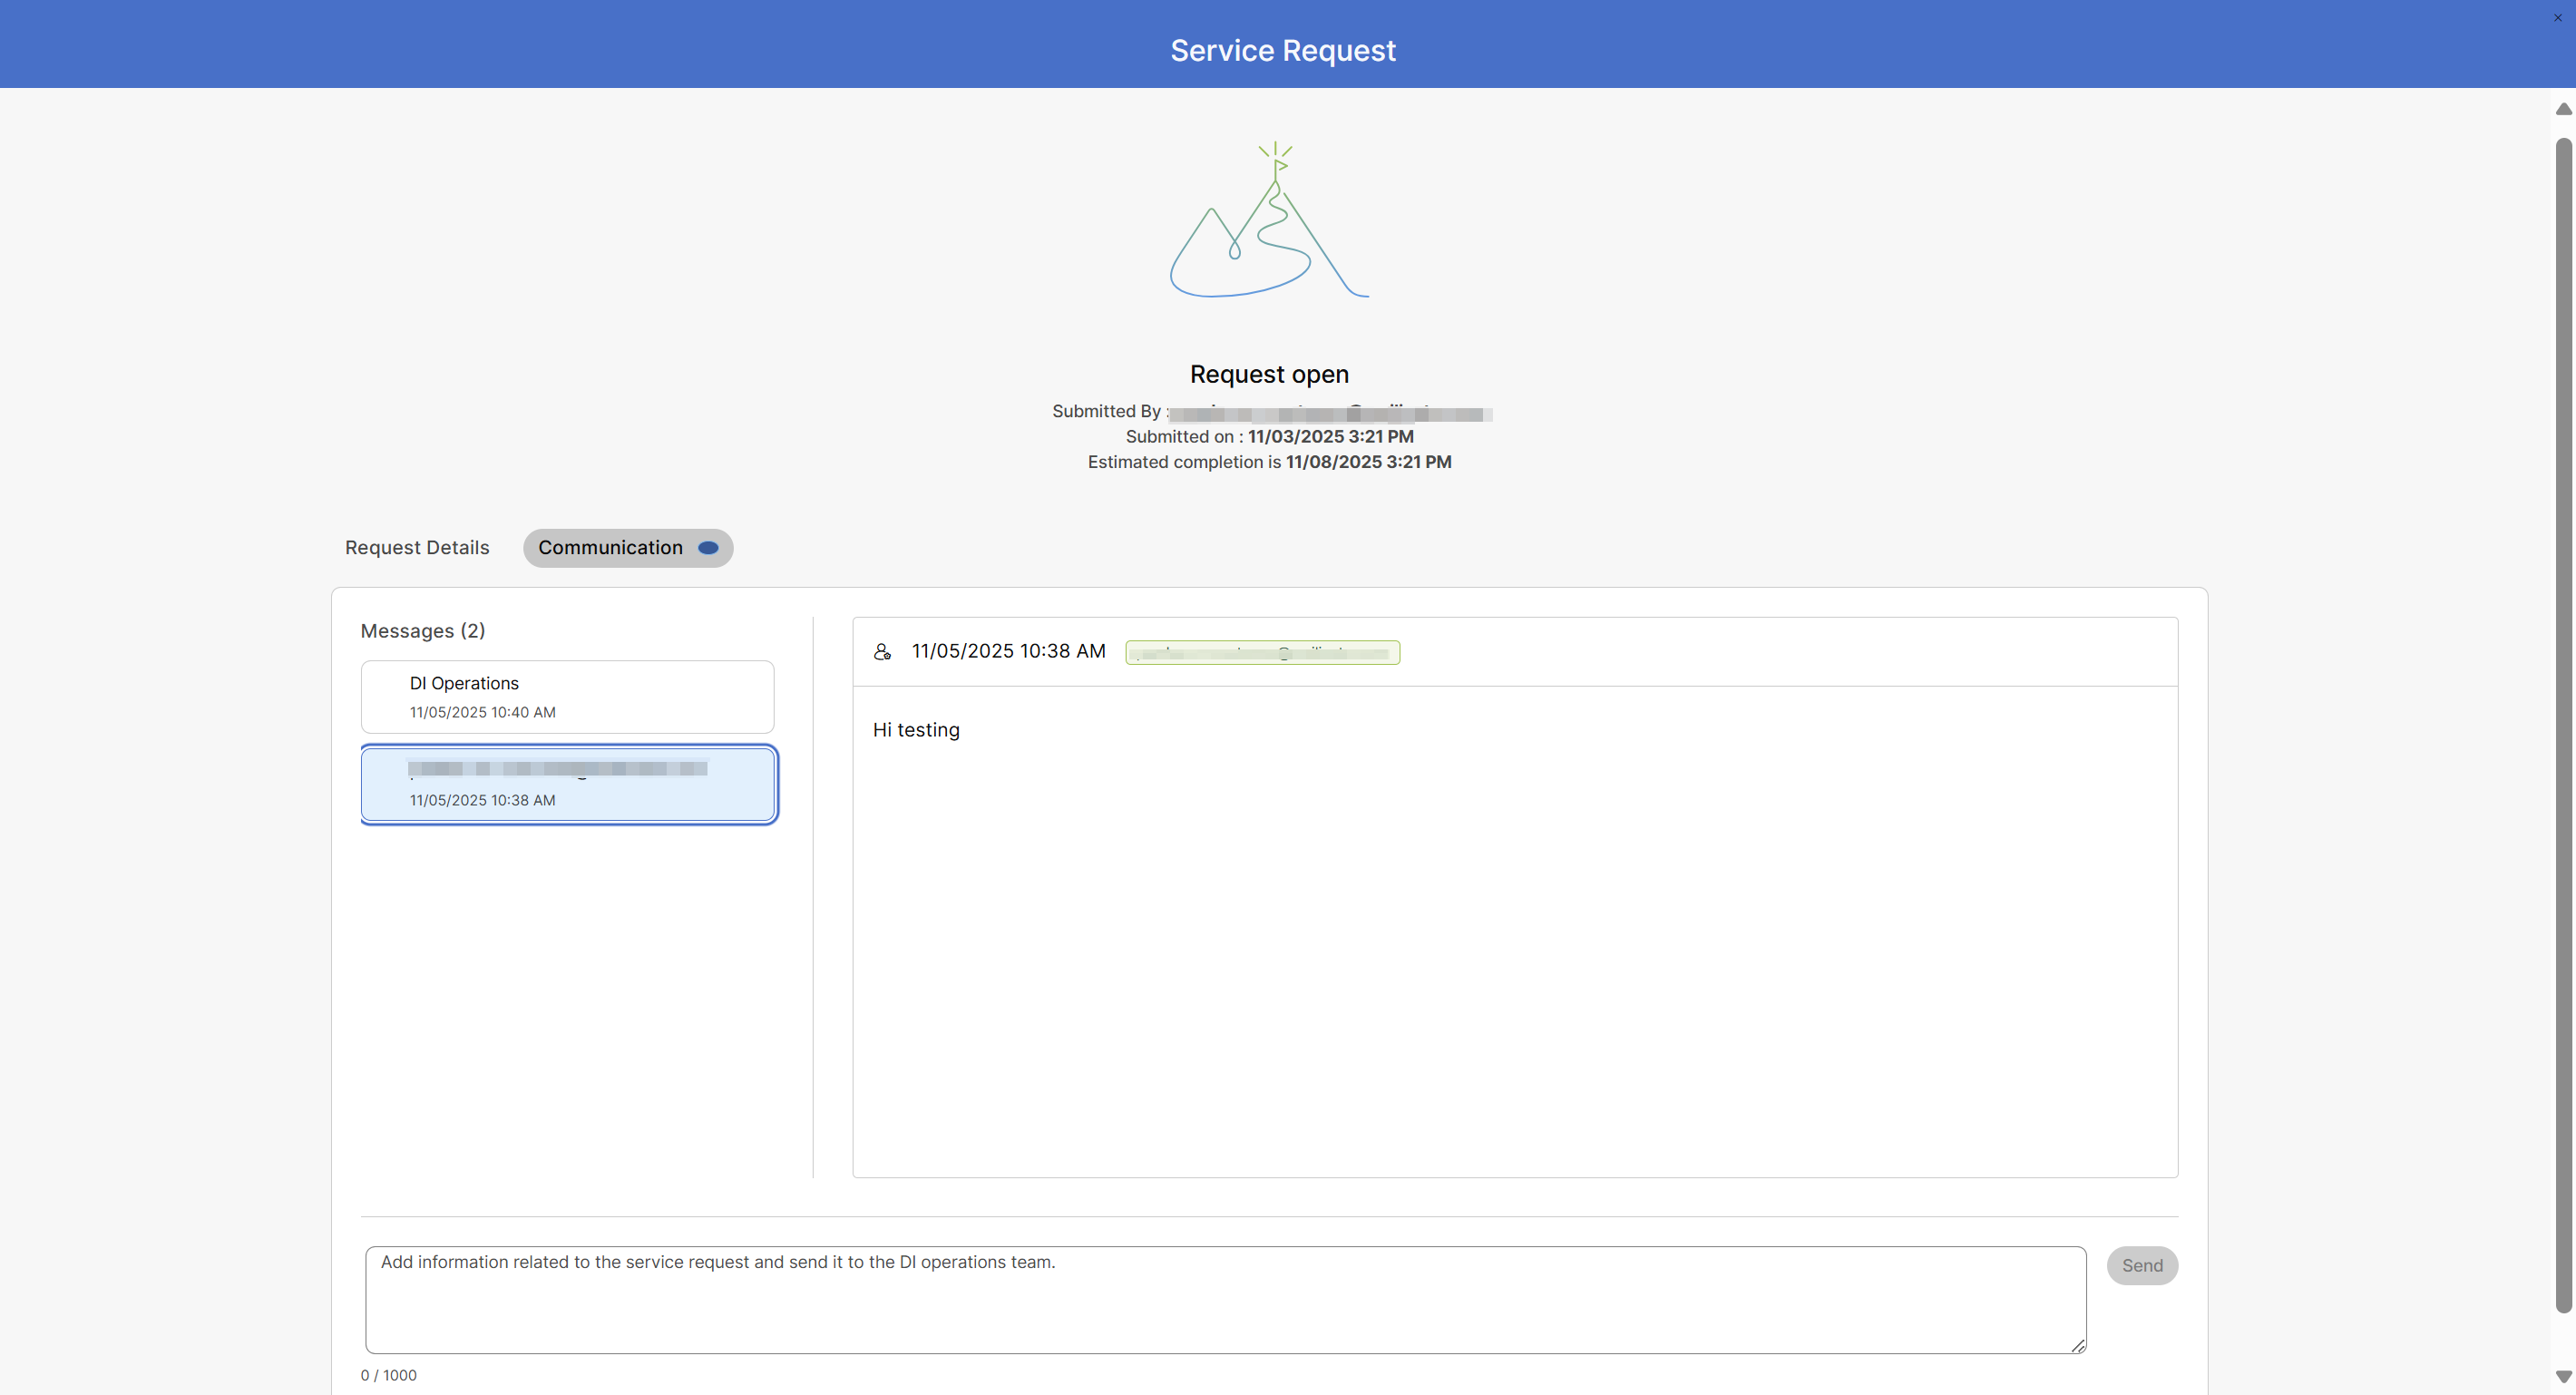Click the blue indicator inside the Communication pill
This screenshot has height=1395, width=2576.
click(708, 548)
